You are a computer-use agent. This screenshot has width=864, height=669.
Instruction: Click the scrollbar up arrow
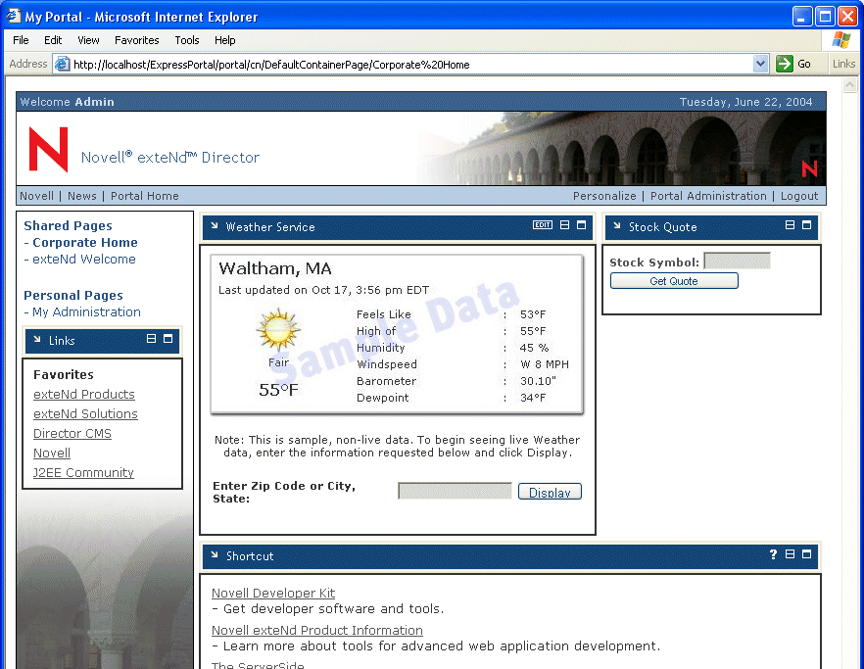click(849, 85)
